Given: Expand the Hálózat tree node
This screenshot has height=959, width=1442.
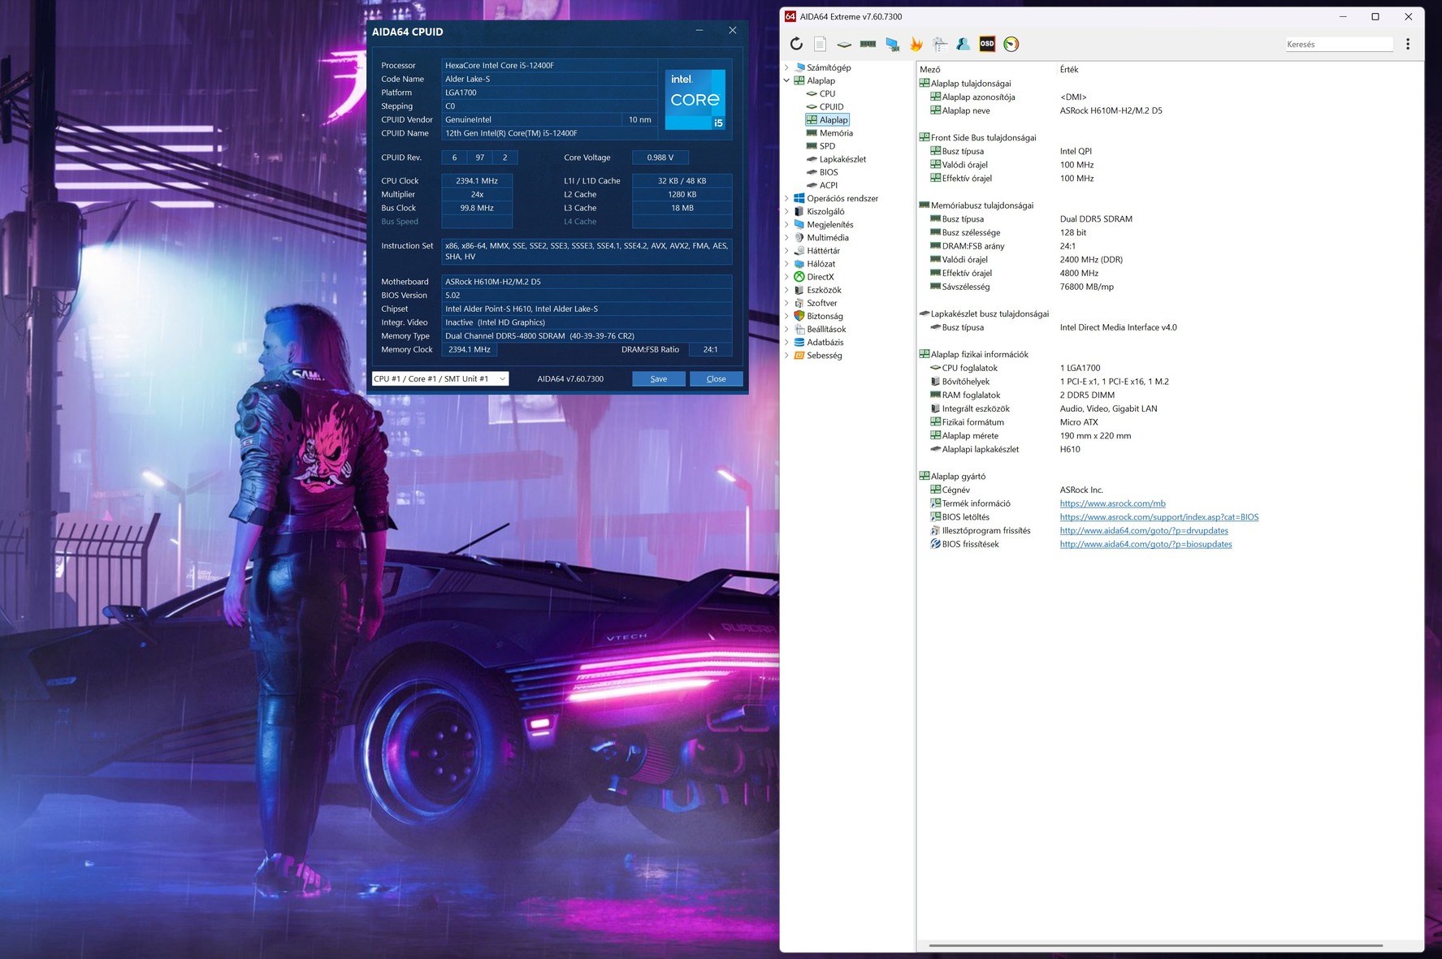Looking at the screenshot, I should (x=786, y=264).
